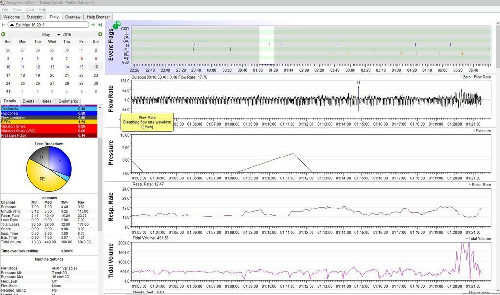This screenshot has width=500, height=295.
Task: Go to next day with right arrow
Action: [x=93, y=25]
